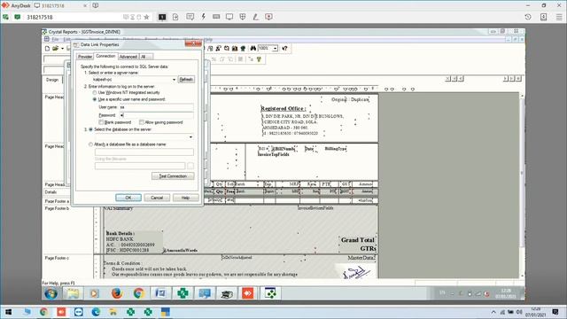Image resolution: width=567 pixels, height=319 pixels.
Task: Click the Cancel button
Action: [x=157, y=198]
